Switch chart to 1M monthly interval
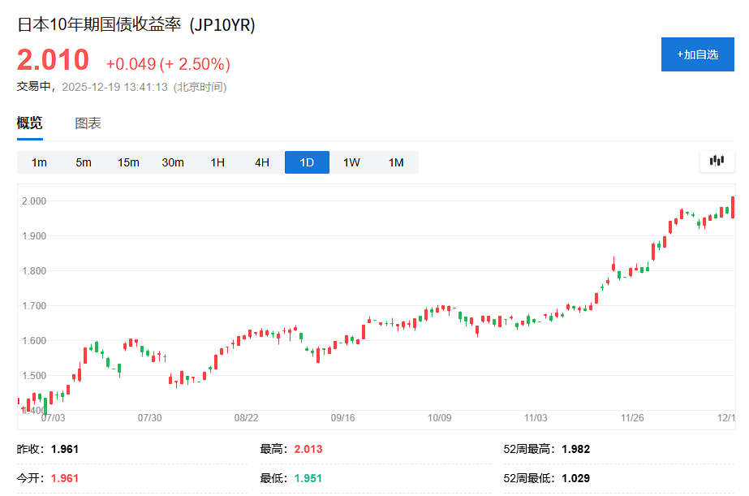Image resolution: width=749 pixels, height=496 pixels. 396,162
